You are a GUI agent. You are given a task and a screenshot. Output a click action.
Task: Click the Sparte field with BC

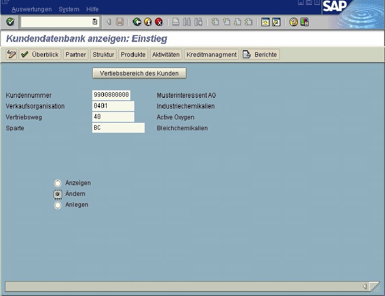tap(118, 128)
